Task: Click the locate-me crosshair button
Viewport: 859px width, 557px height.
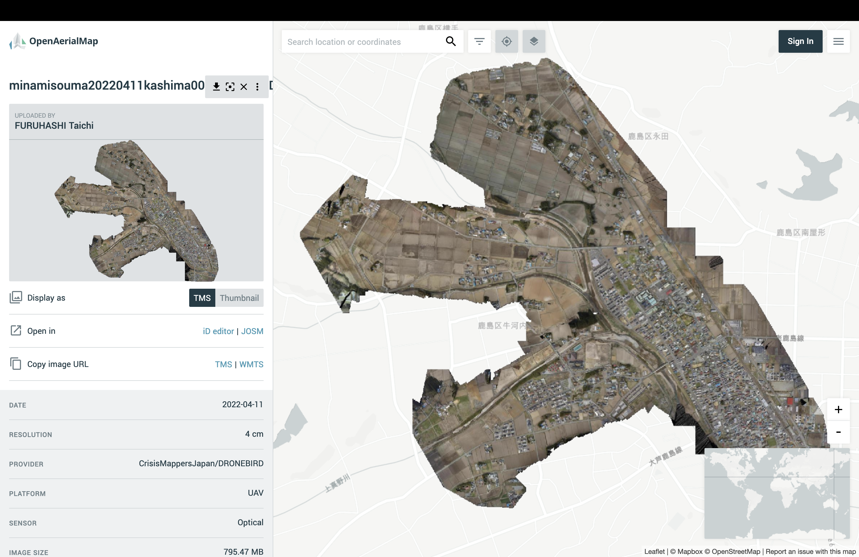Action: tap(506, 41)
